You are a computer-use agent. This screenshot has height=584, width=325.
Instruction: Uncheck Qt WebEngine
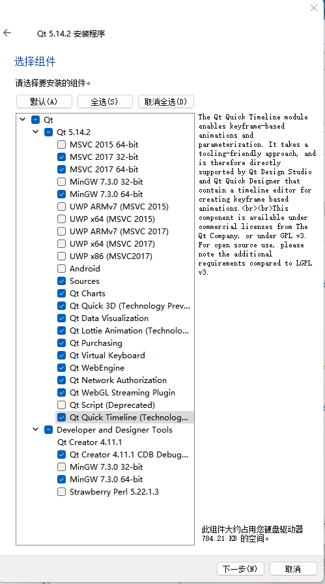(61, 367)
